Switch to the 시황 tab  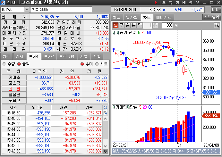coord(97,57)
